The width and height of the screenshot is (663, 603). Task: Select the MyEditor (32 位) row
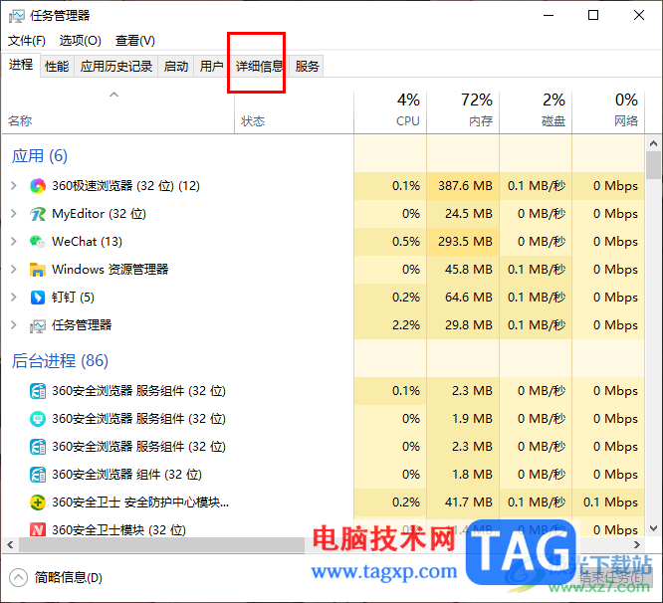(x=324, y=213)
